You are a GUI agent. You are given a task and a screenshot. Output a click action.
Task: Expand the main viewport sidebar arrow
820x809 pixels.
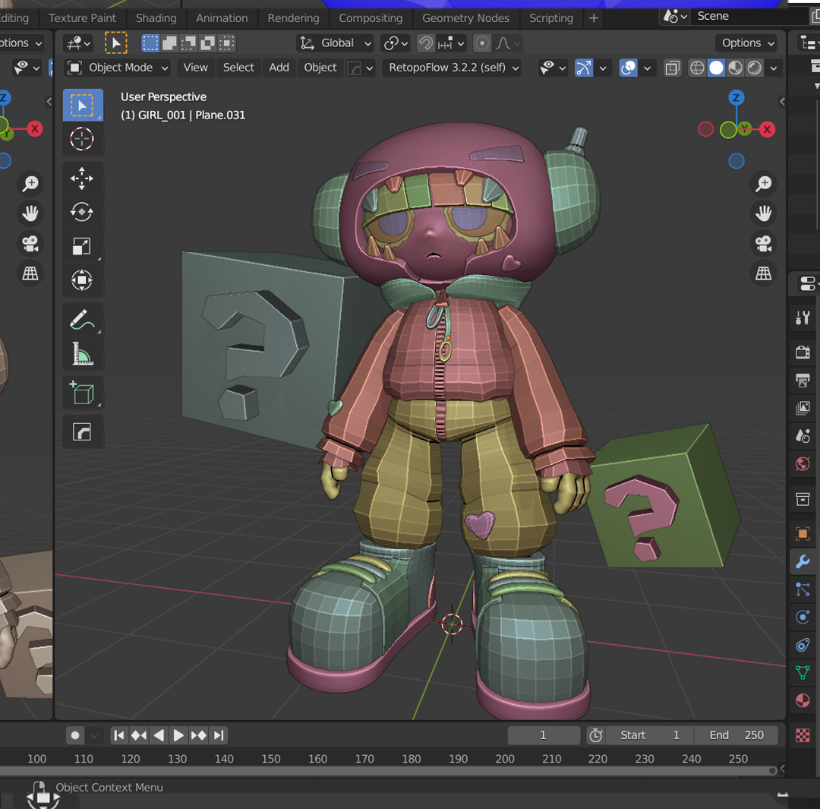click(x=782, y=102)
